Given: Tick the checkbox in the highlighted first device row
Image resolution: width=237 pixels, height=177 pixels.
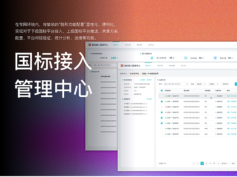Looking at the screenshot, I should coord(162,96).
